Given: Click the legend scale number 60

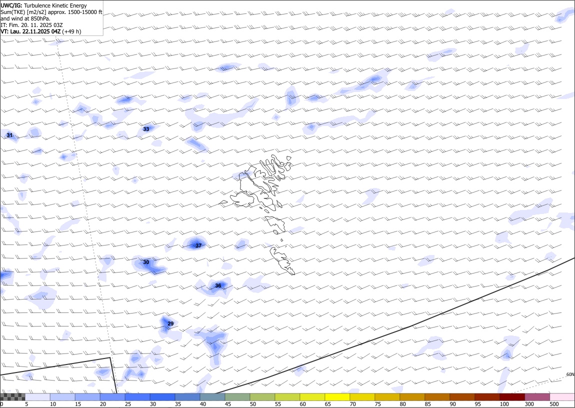Looking at the screenshot, I should click(302, 404).
